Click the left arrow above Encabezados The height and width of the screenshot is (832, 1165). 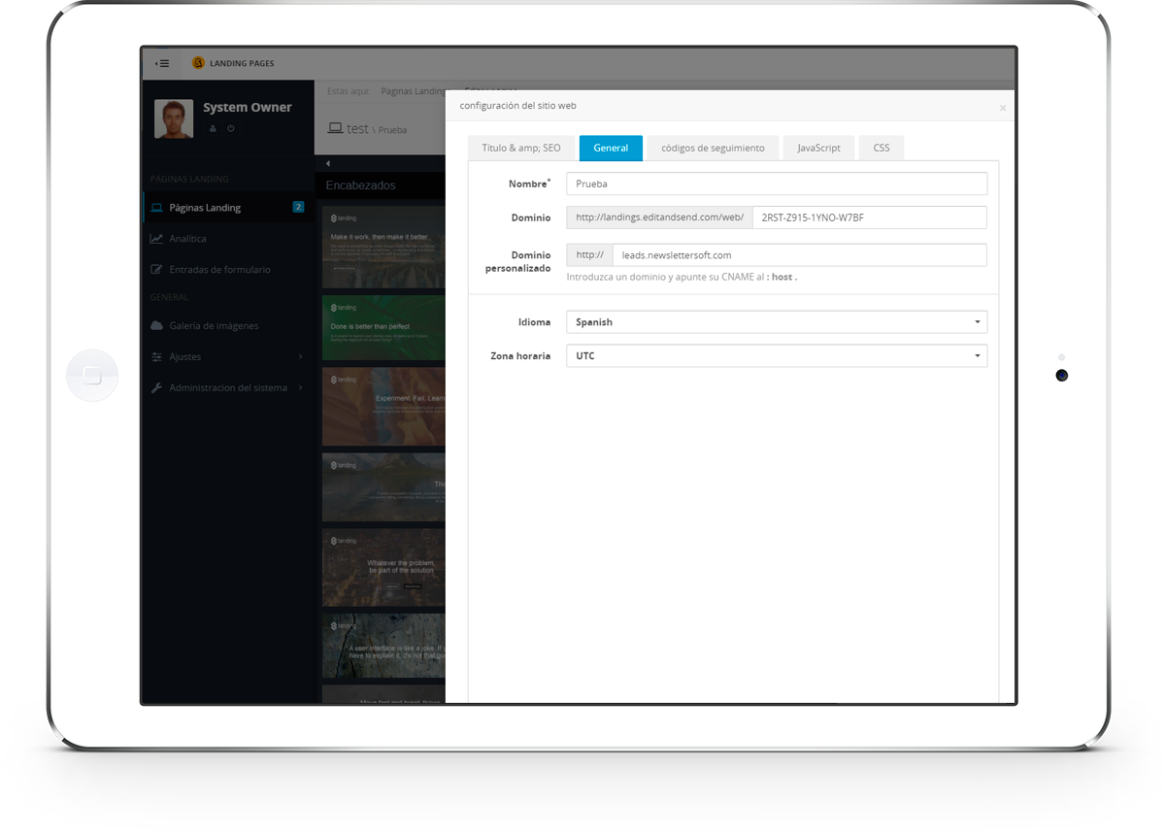[328, 163]
